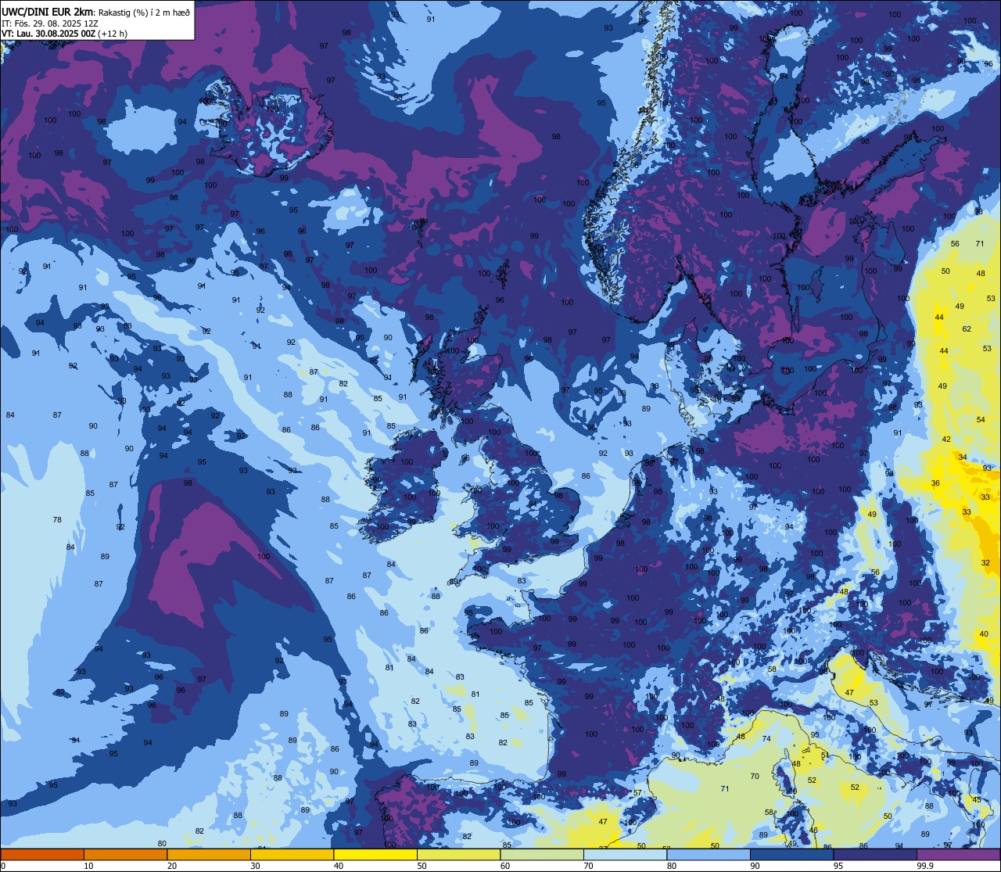Click the humidity value '51' on the map

pos(824,755)
